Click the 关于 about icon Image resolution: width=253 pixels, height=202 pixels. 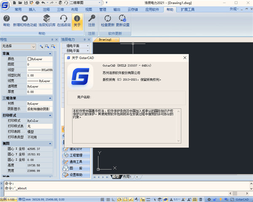[77, 21]
